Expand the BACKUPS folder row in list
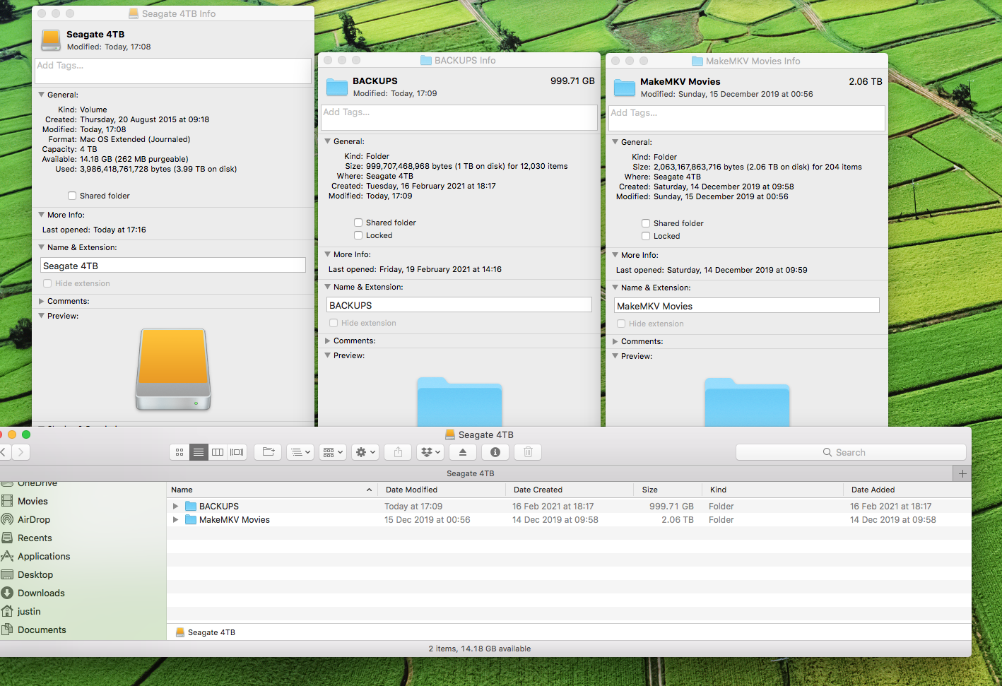The width and height of the screenshot is (1002, 686). (x=175, y=506)
